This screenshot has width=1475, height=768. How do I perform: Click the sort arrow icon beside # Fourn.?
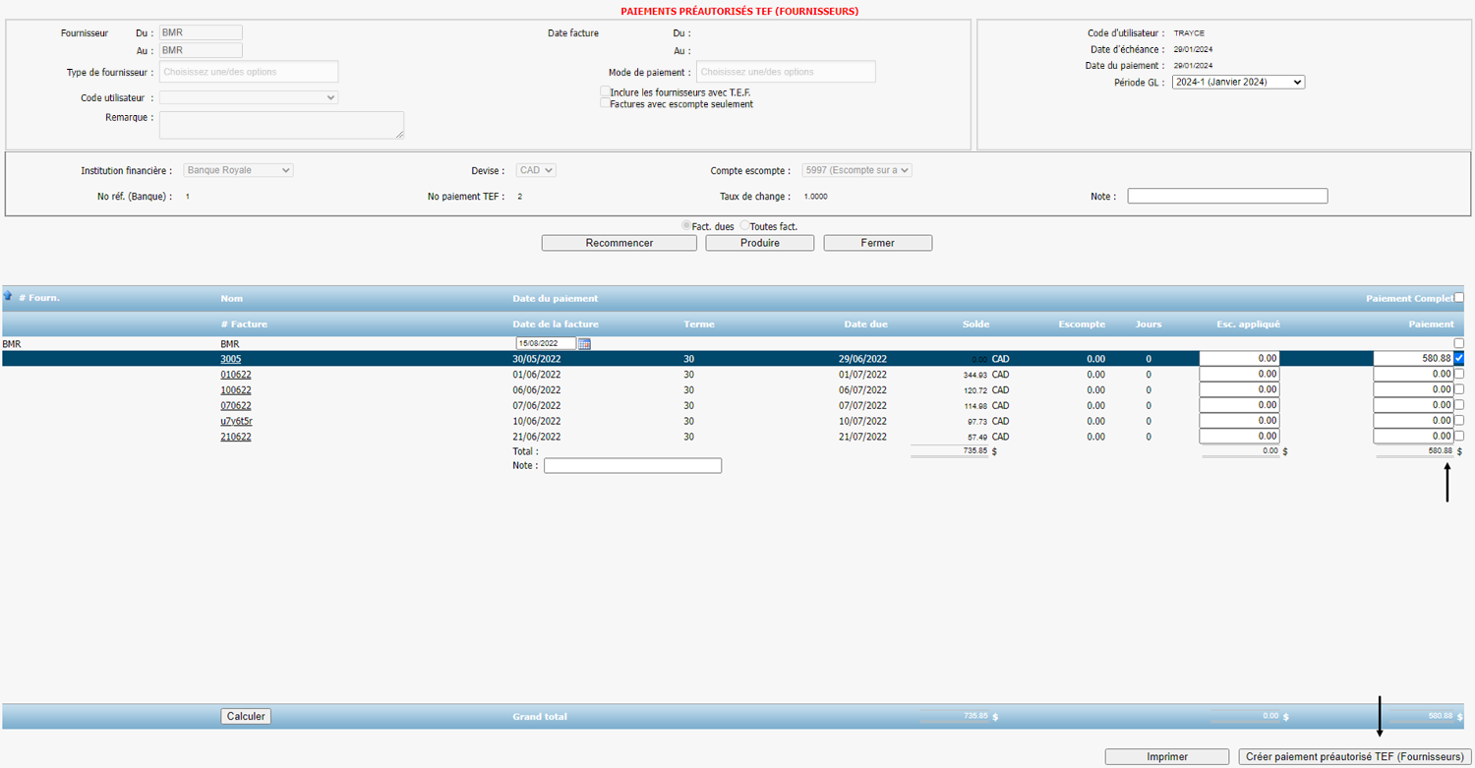click(x=8, y=296)
